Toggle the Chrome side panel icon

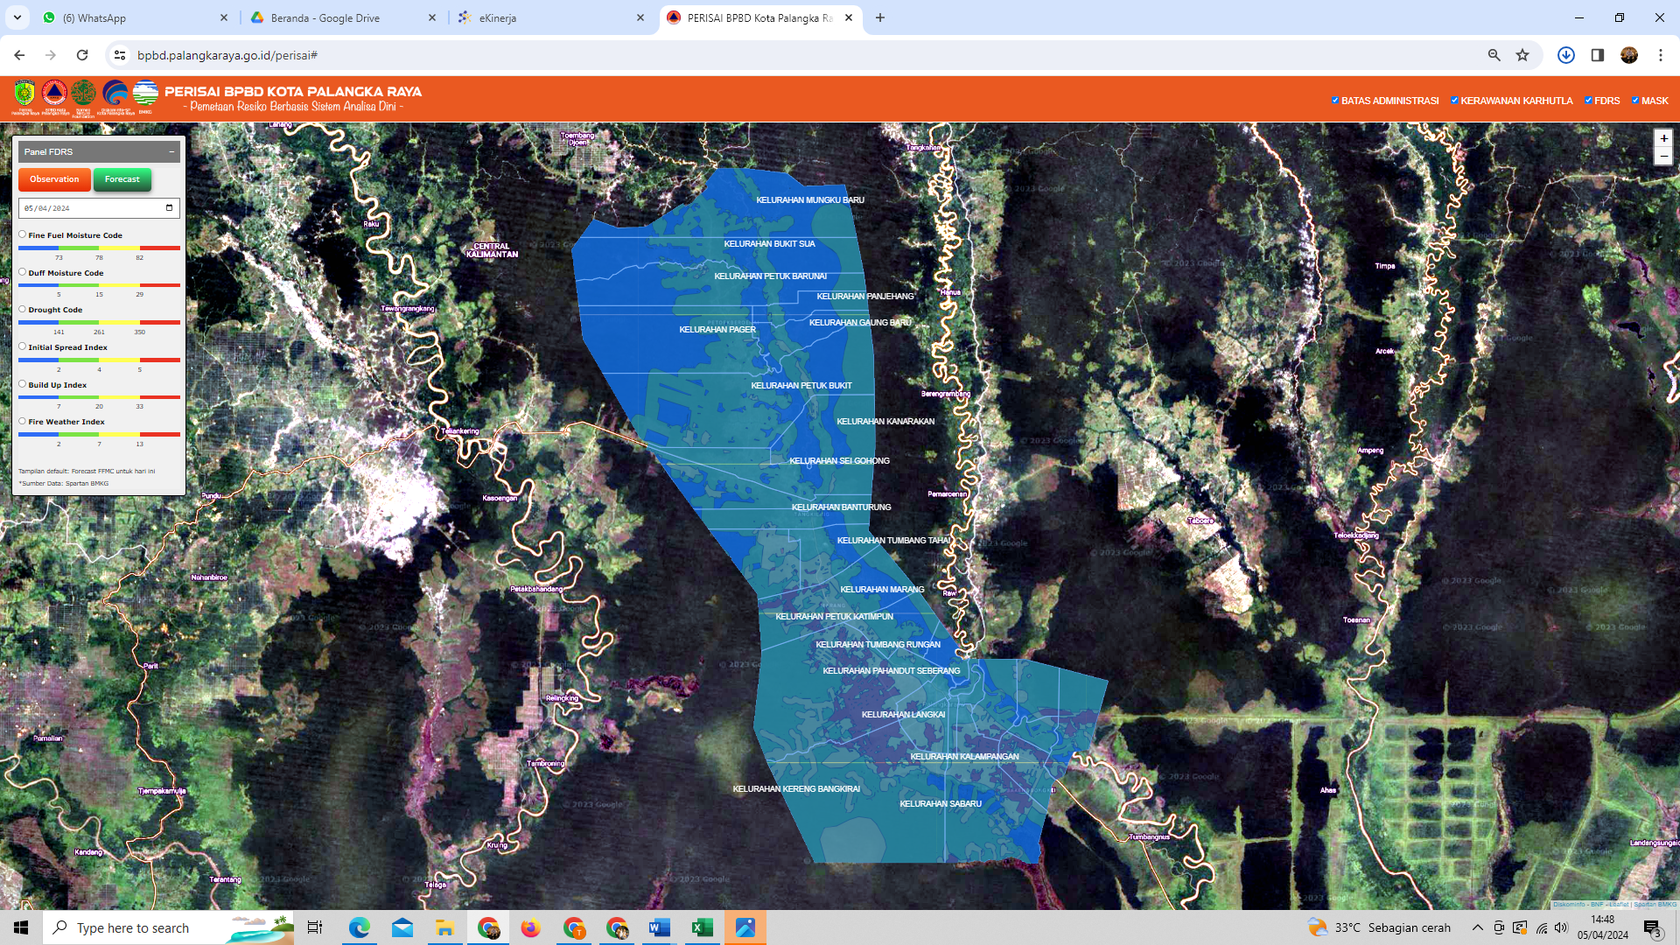click(x=1598, y=55)
